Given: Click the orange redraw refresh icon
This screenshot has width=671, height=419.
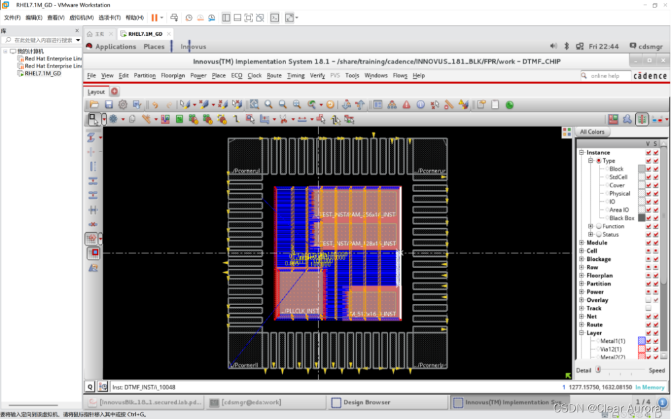Looking at the screenshot, I should (x=331, y=105).
